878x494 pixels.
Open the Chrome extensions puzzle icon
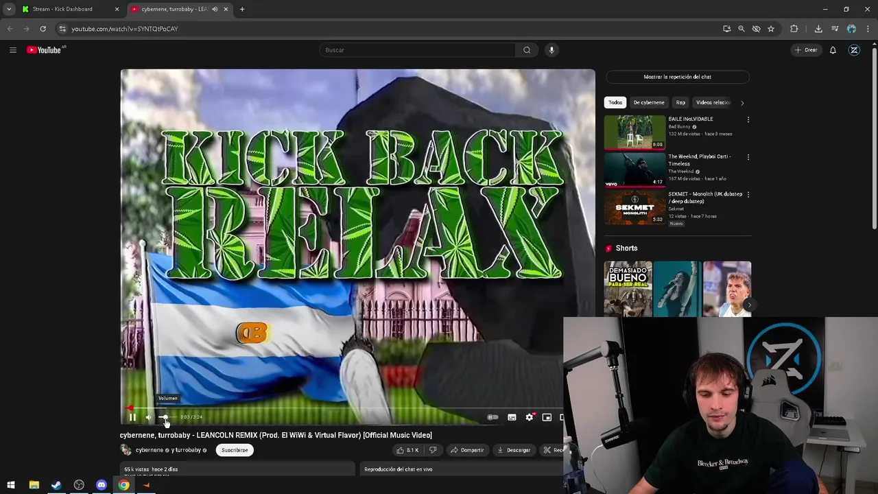click(794, 29)
